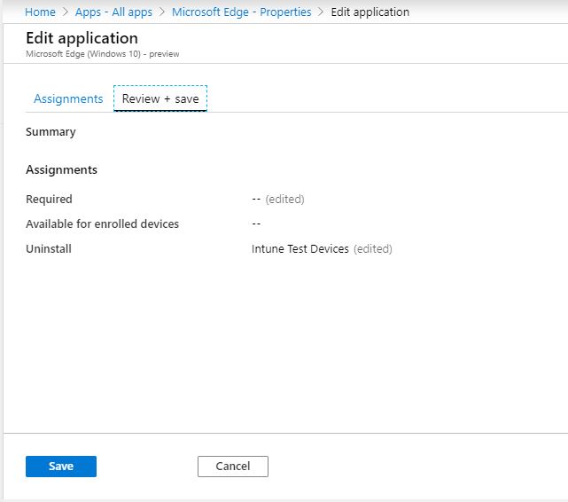Click the chevron before Edit application breadcrumb
The width and height of the screenshot is (568, 502).
point(321,12)
